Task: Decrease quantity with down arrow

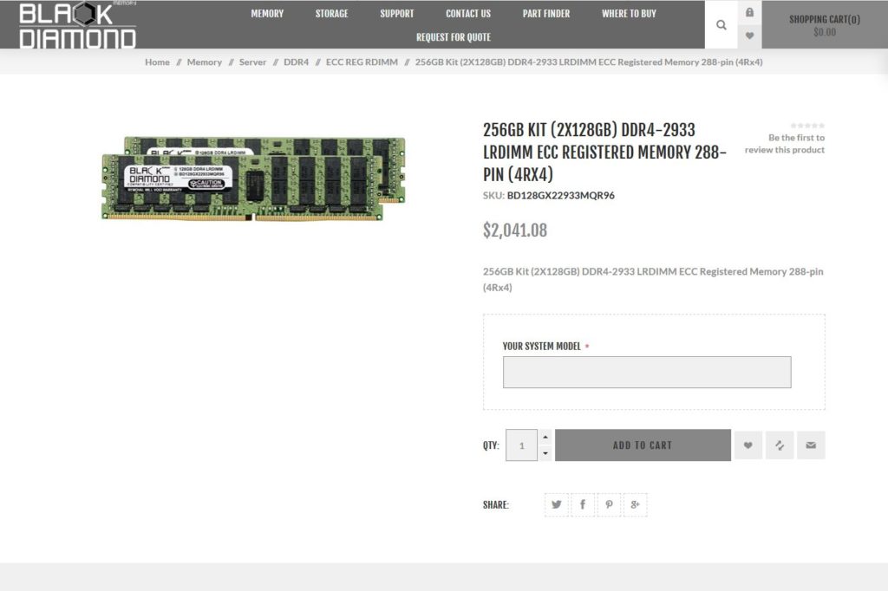Action: pos(545,453)
